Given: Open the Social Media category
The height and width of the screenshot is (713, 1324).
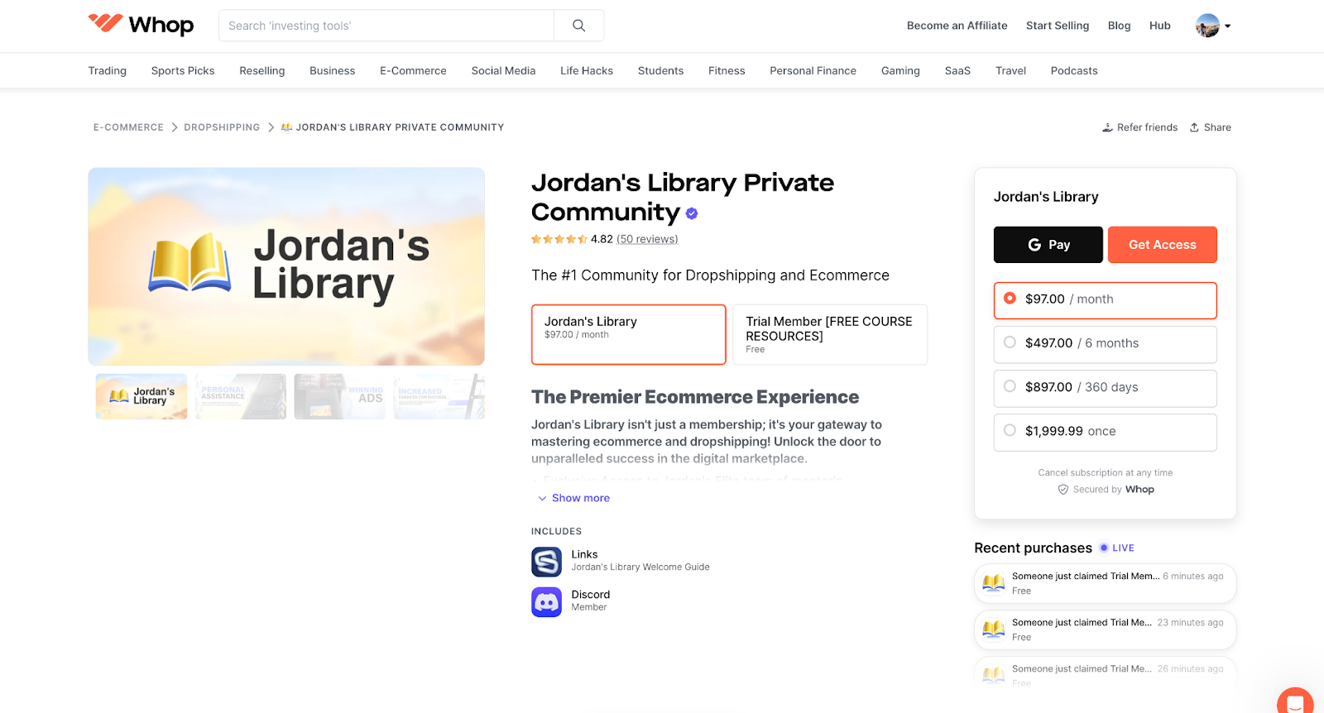Looking at the screenshot, I should [x=503, y=71].
